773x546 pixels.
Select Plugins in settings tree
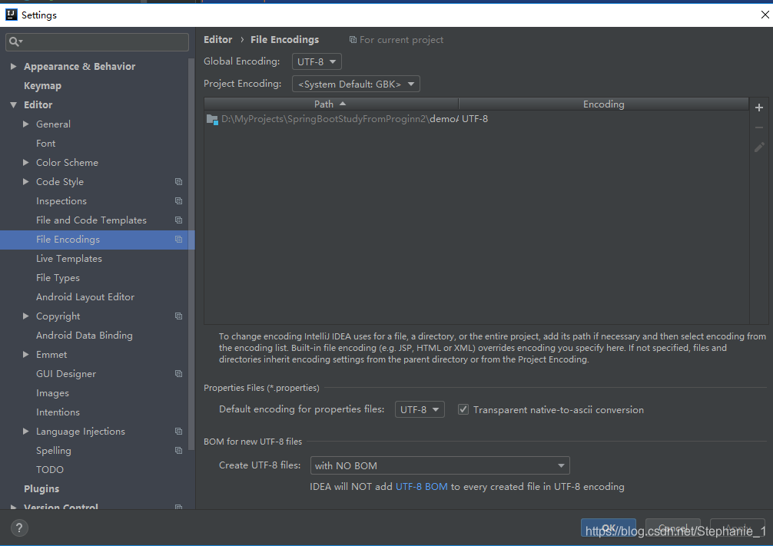coord(41,489)
